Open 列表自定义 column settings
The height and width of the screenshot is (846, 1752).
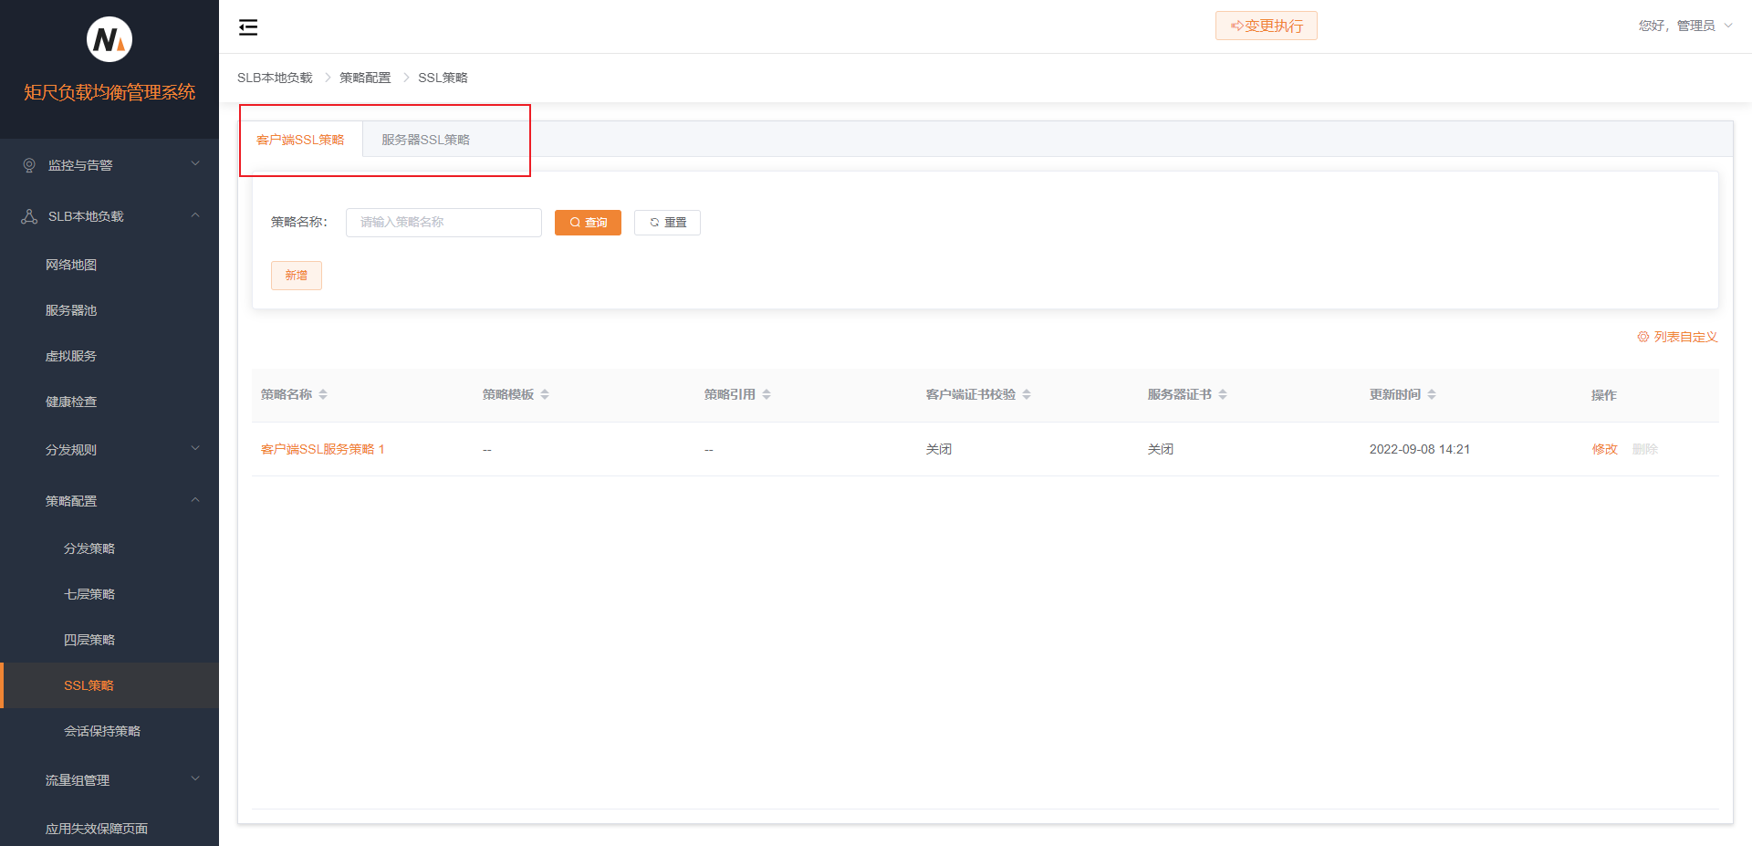(1677, 337)
